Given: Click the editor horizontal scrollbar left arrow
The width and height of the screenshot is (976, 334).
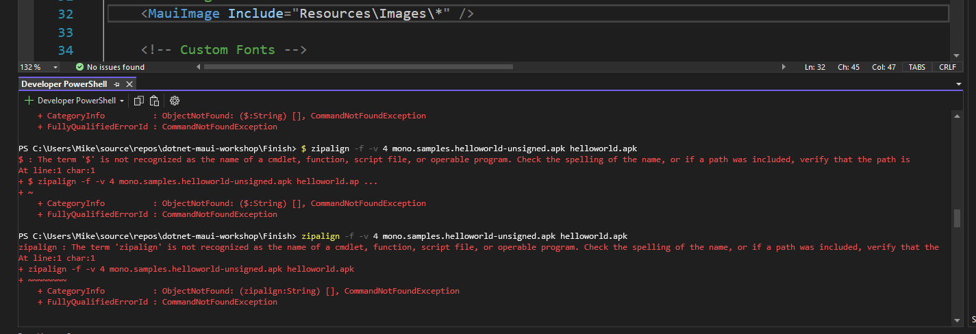Looking at the screenshot, I should (x=199, y=67).
